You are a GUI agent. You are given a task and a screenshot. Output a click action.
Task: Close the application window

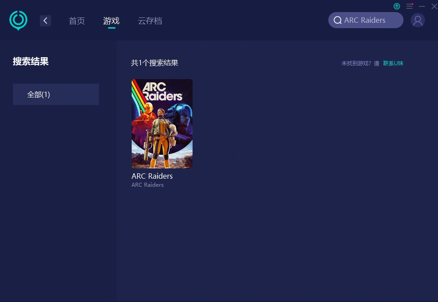(434, 6)
